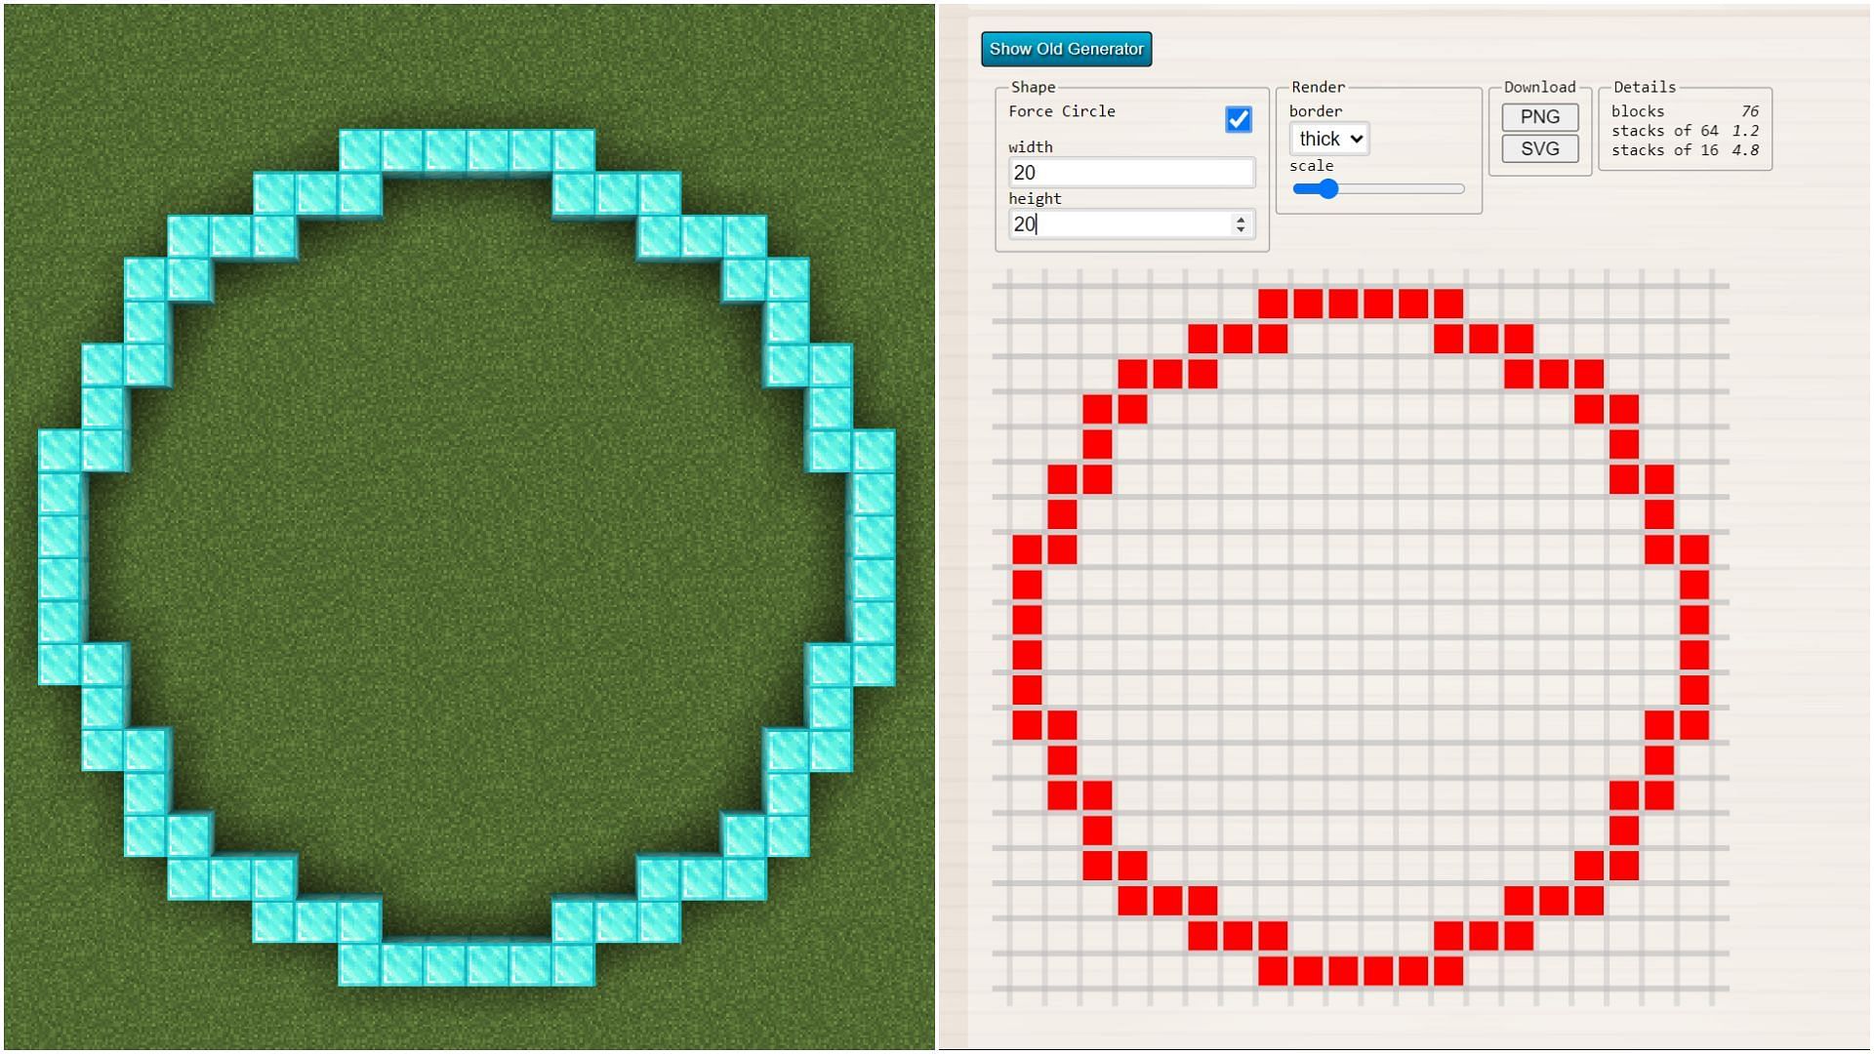Image resolution: width=1874 pixels, height=1054 pixels.
Task: Select the scale slider handle
Action: click(1320, 190)
